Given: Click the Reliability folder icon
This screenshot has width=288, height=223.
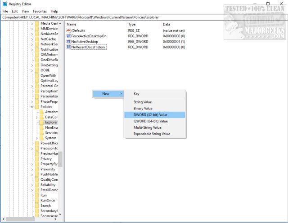Looking at the screenshot, I should [x=37, y=185].
